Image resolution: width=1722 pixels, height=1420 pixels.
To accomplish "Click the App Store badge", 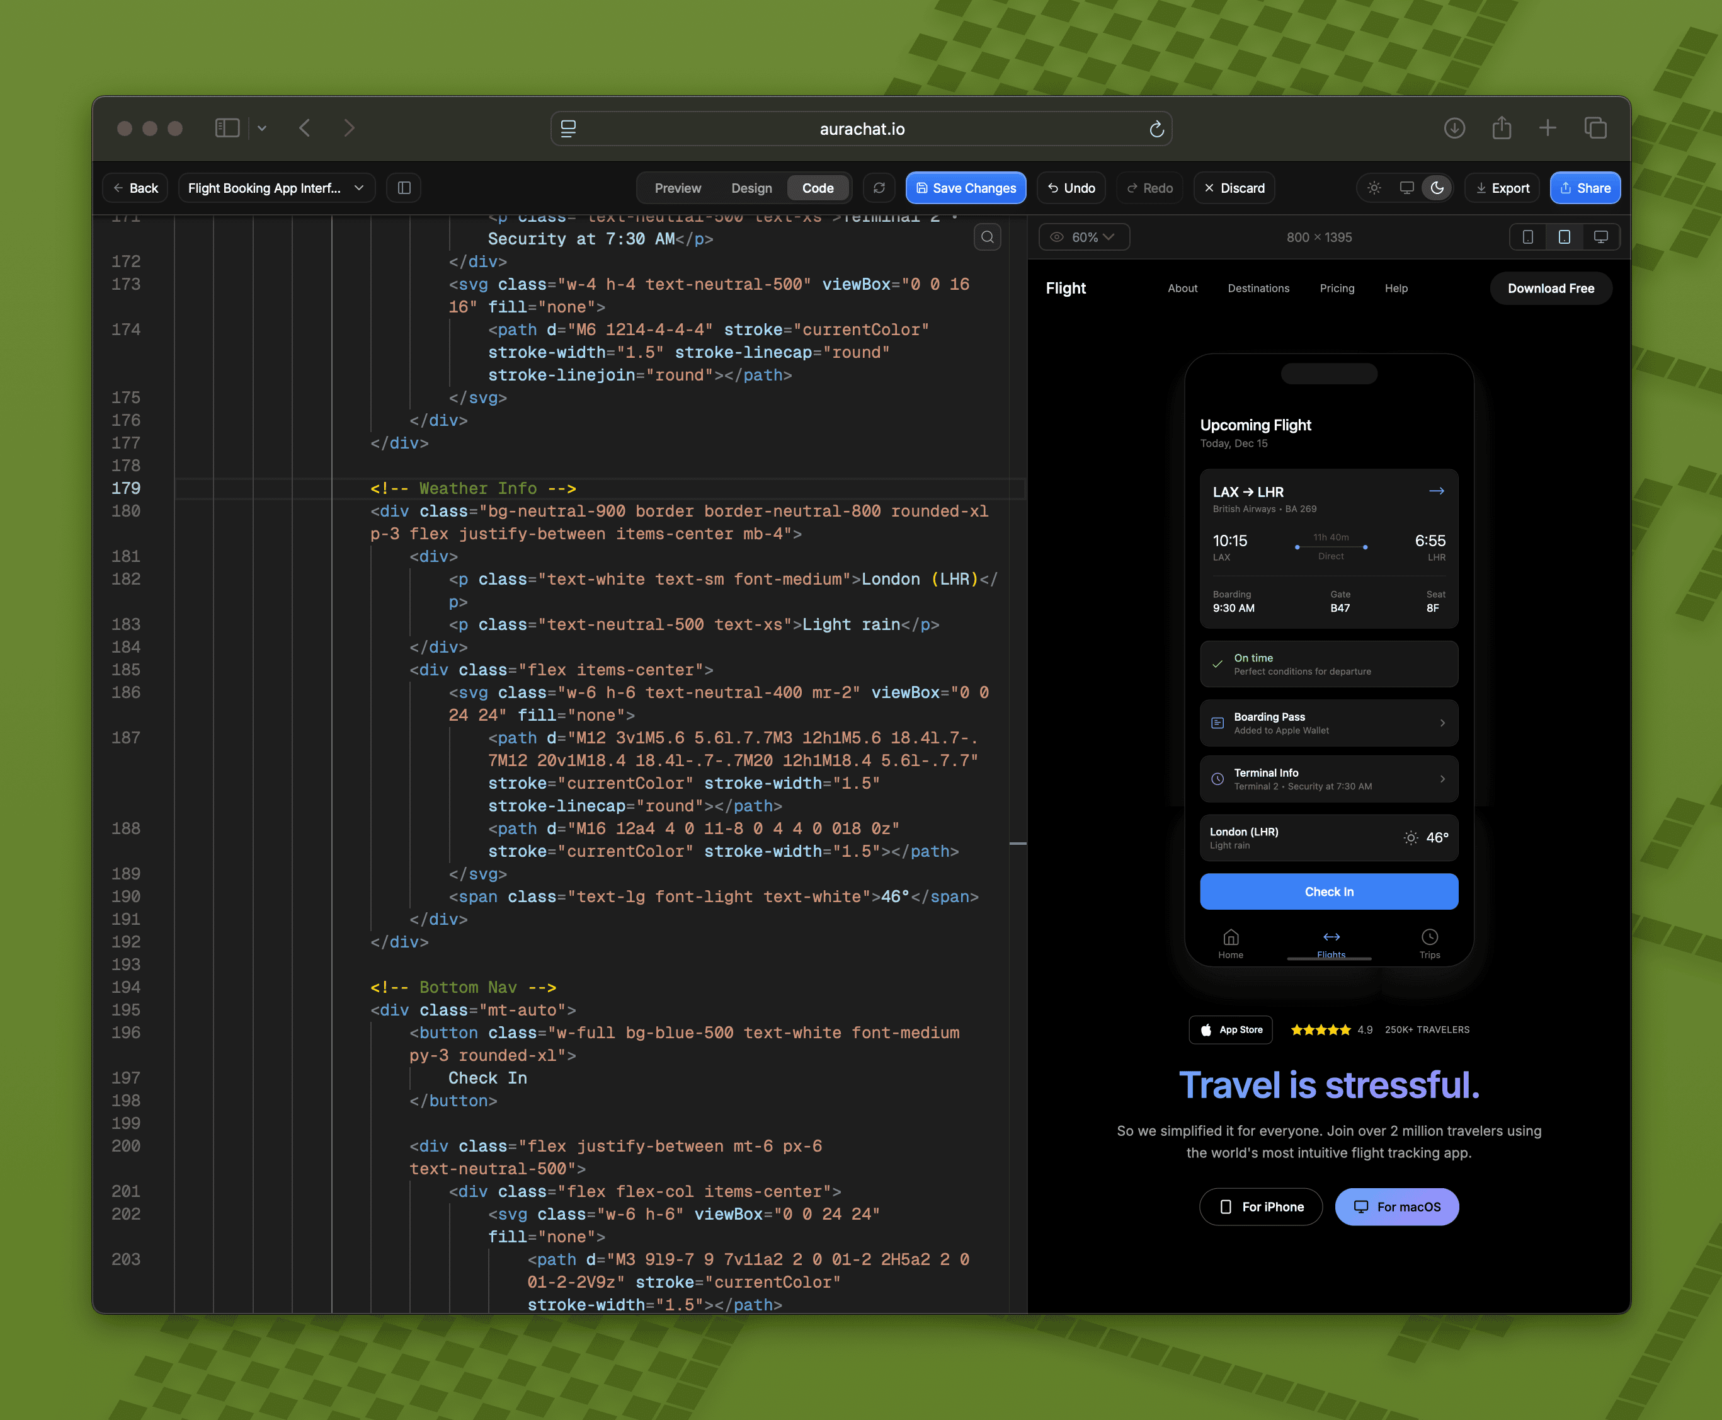I will 1231,1030.
